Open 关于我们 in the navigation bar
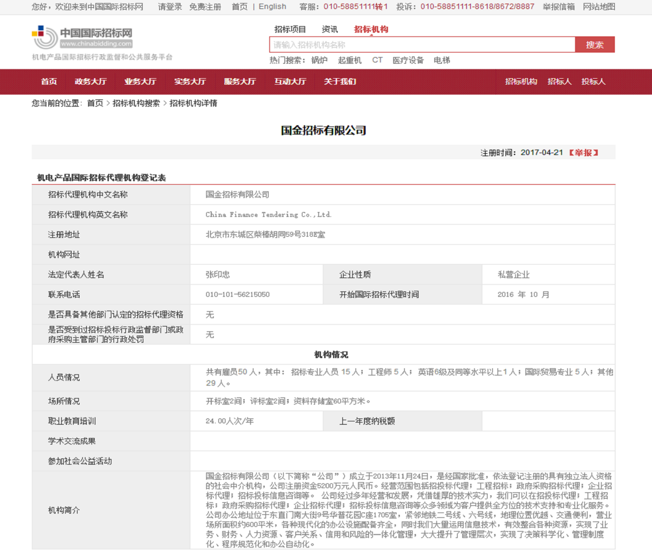The image size is (652, 553). click(x=340, y=81)
